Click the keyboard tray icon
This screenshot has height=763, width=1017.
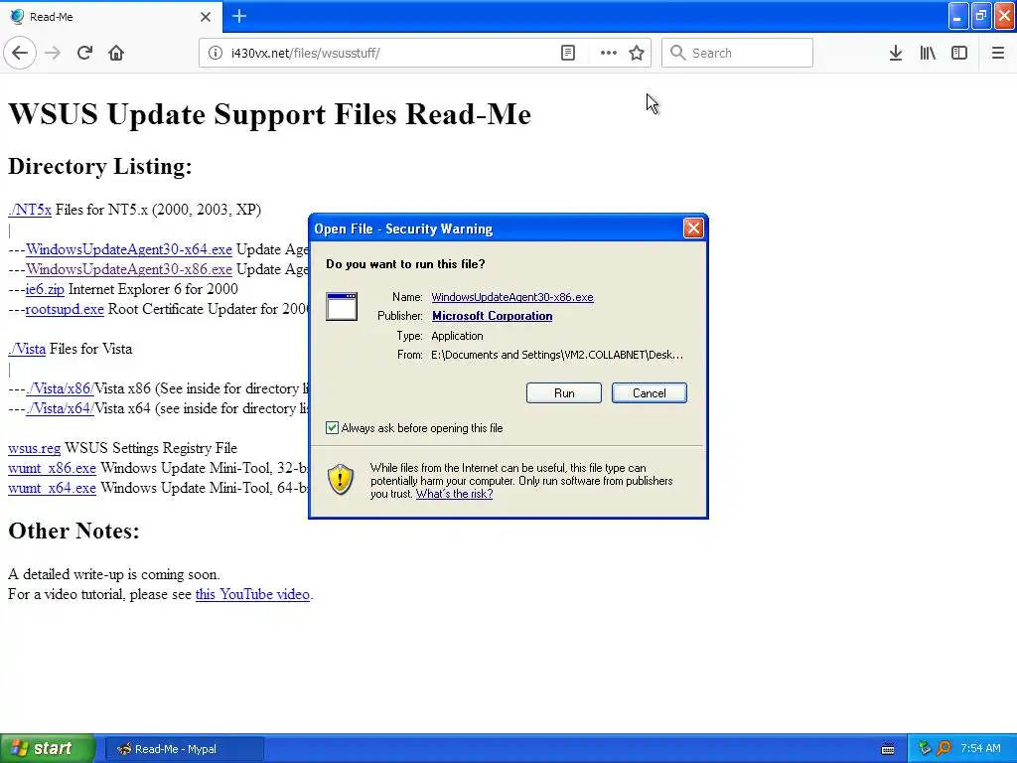coord(887,749)
